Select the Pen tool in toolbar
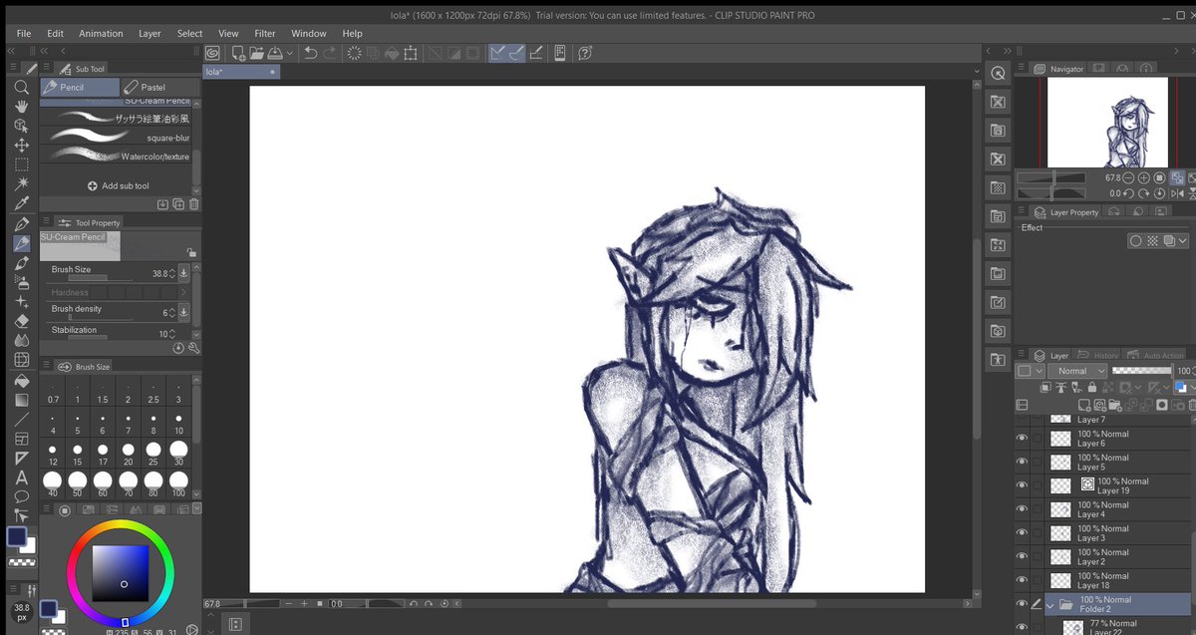 [21, 223]
